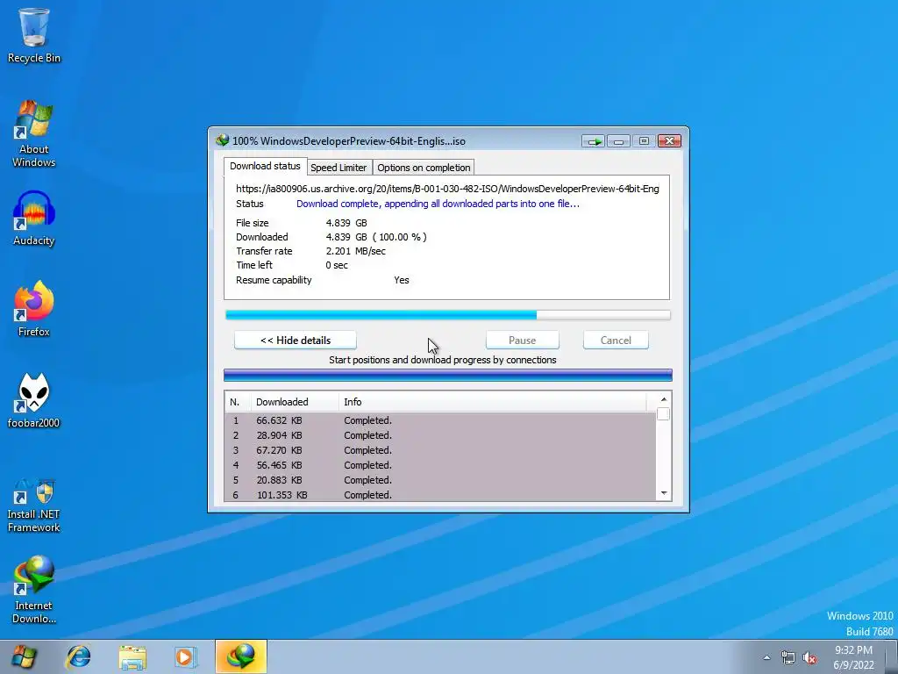Close the IDM download dialog
Viewport: 898px width, 674px height.
click(669, 141)
